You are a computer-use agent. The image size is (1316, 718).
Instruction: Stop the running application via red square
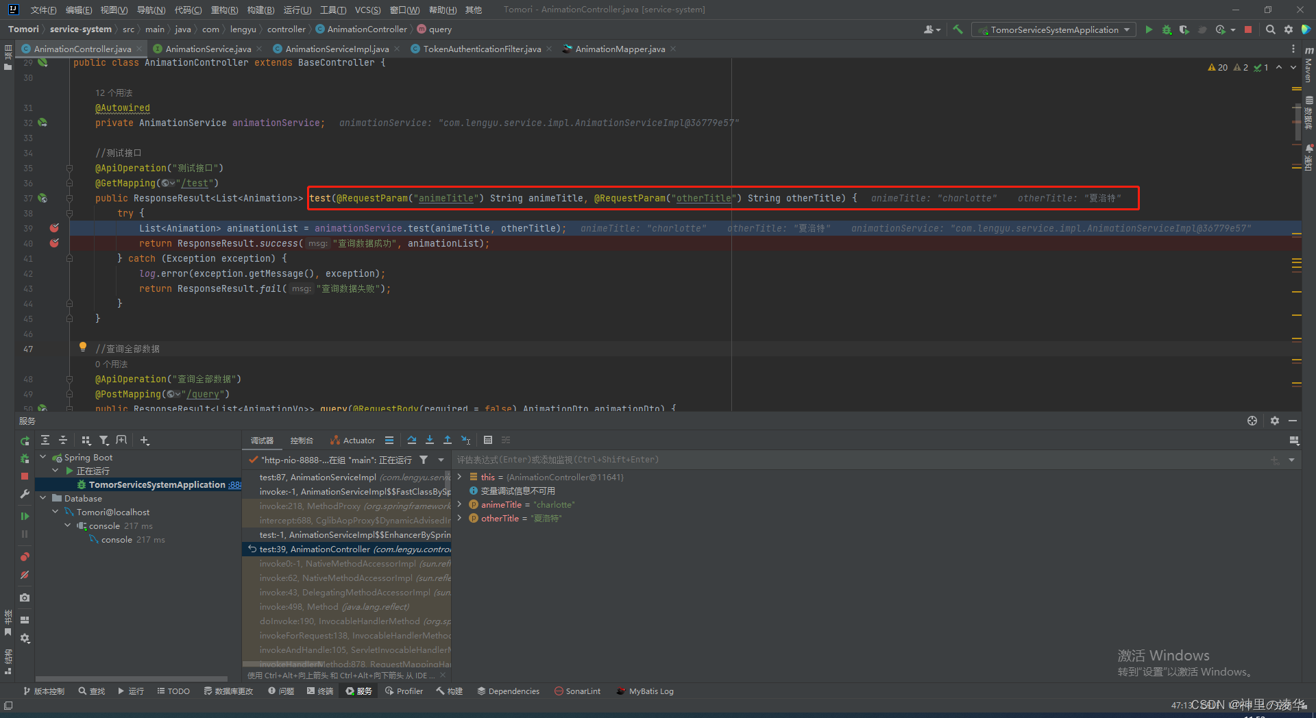(x=1248, y=29)
